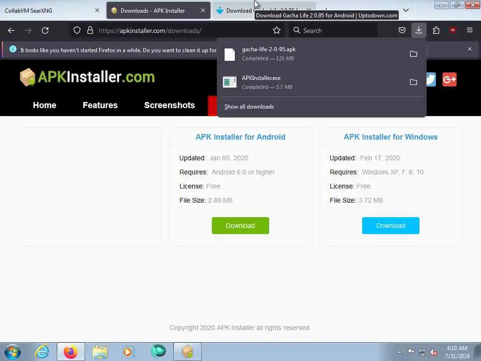481x361 pixels.
Task: Click the green Android Download button
Action: coord(240,226)
